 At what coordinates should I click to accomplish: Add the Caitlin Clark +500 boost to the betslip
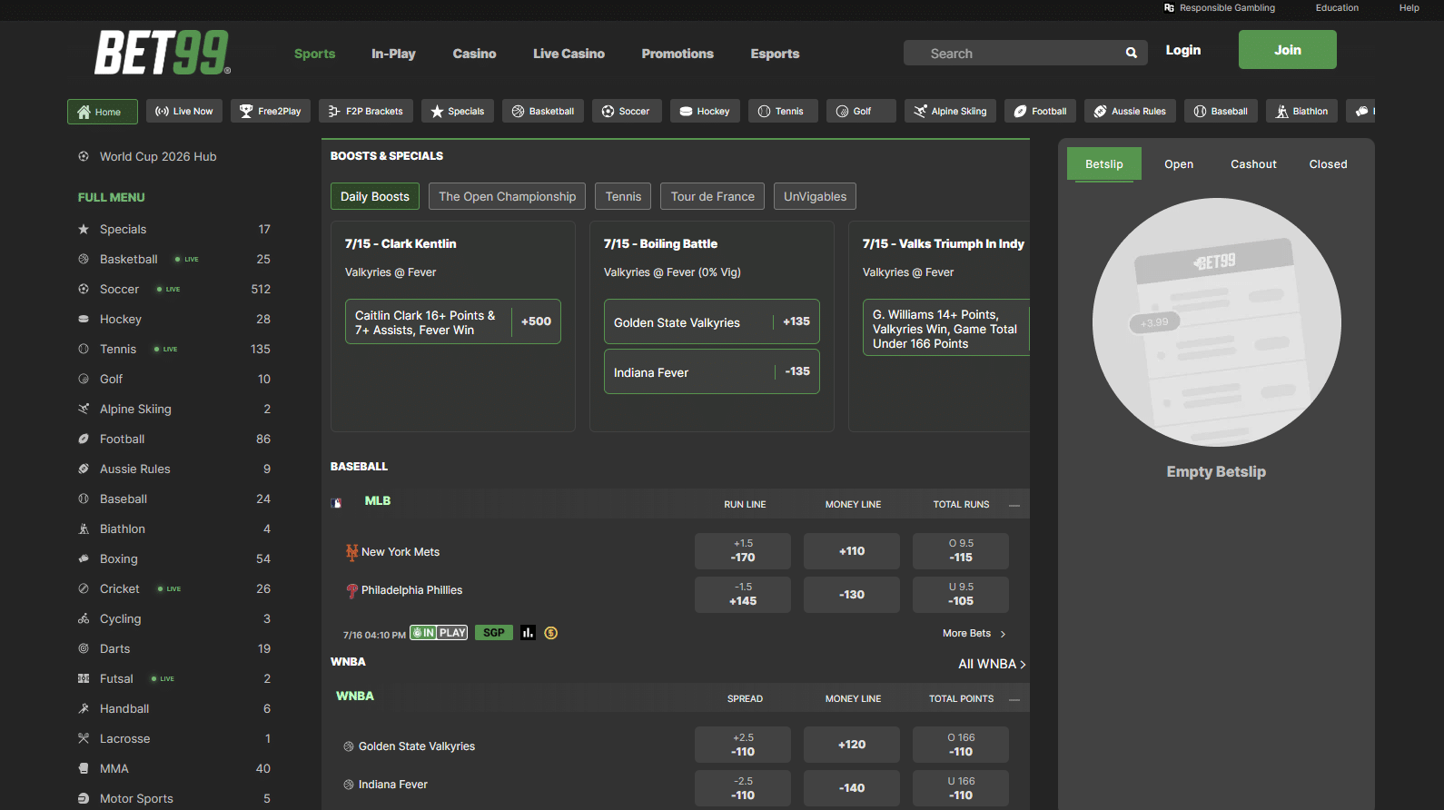tap(453, 322)
